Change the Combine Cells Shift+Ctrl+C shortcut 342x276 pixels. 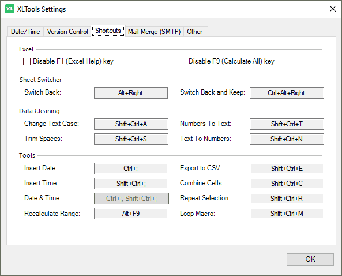point(287,184)
